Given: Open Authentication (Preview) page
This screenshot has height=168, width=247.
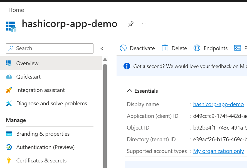Looking at the screenshot, I should (x=45, y=147).
